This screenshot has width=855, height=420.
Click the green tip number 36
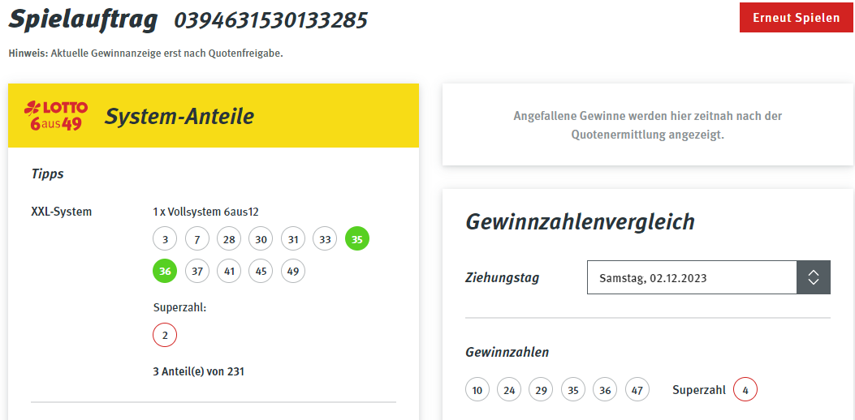(x=165, y=271)
